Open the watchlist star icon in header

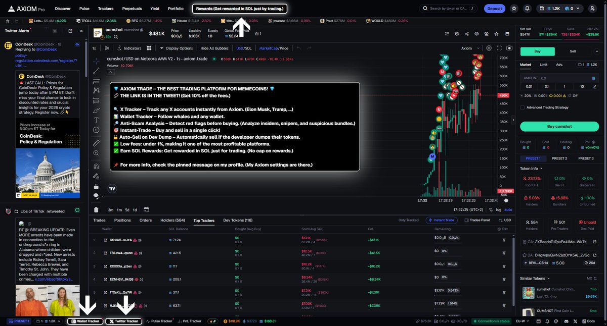click(514, 9)
